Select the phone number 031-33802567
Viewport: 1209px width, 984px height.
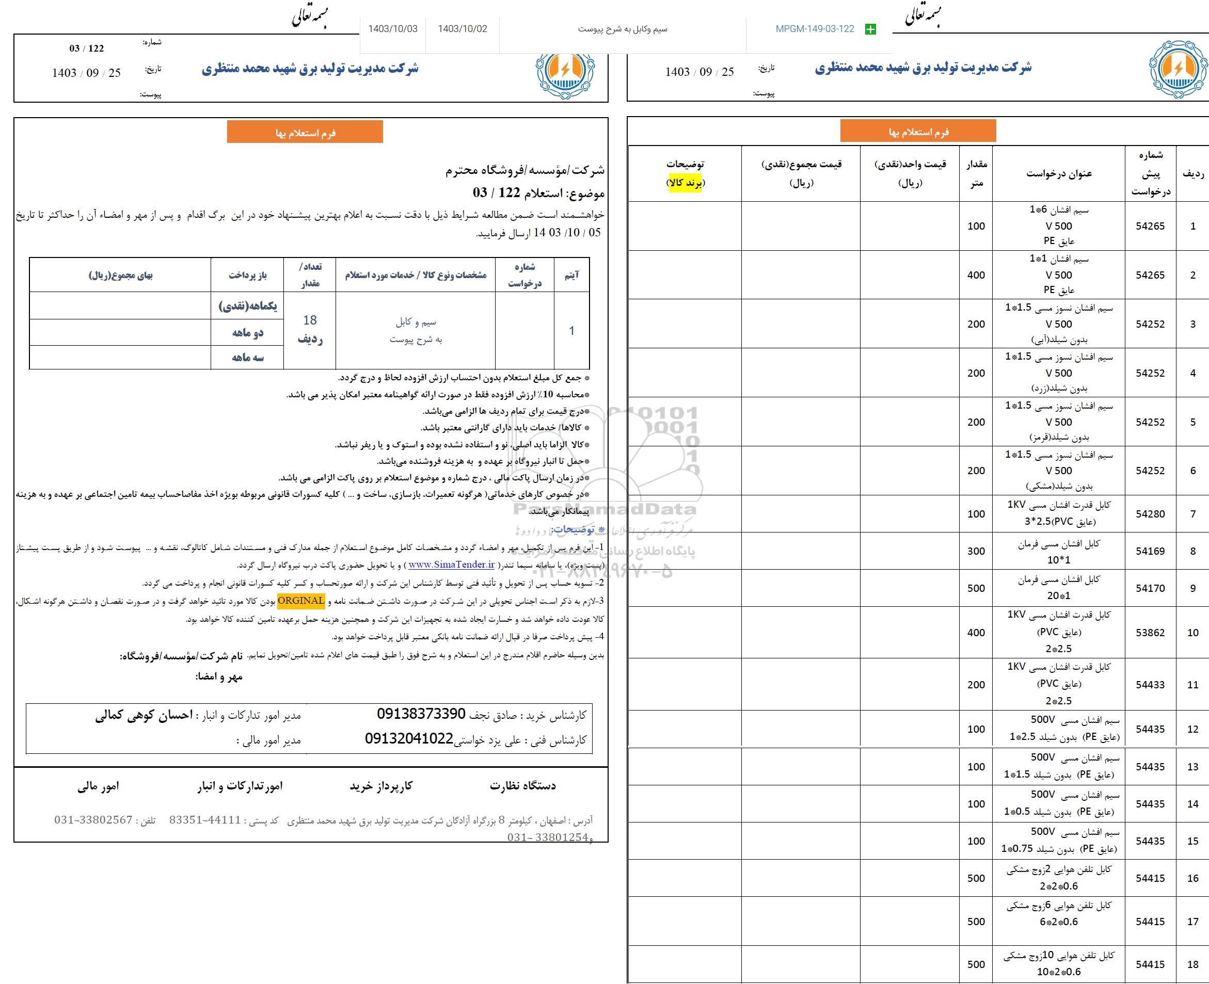pyautogui.click(x=93, y=820)
